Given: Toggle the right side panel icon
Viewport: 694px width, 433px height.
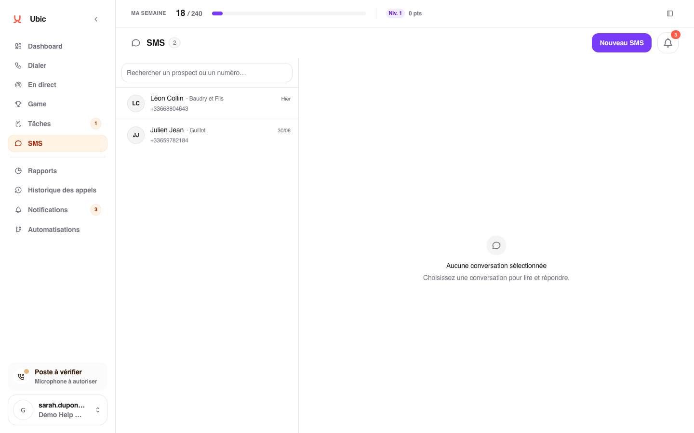Looking at the screenshot, I should (x=670, y=13).
